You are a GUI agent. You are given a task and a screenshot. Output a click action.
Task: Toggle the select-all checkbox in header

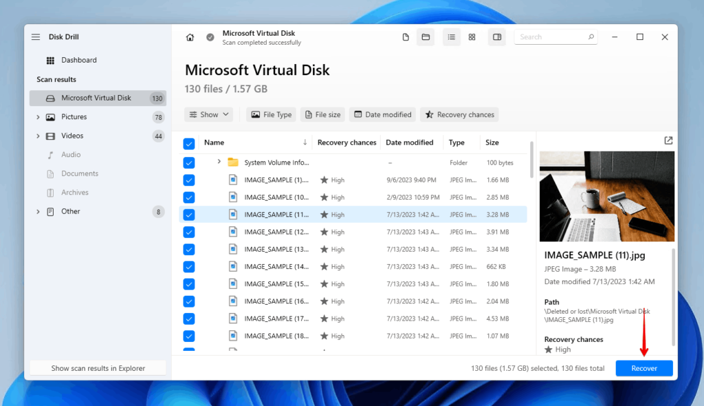pos(189,143)
